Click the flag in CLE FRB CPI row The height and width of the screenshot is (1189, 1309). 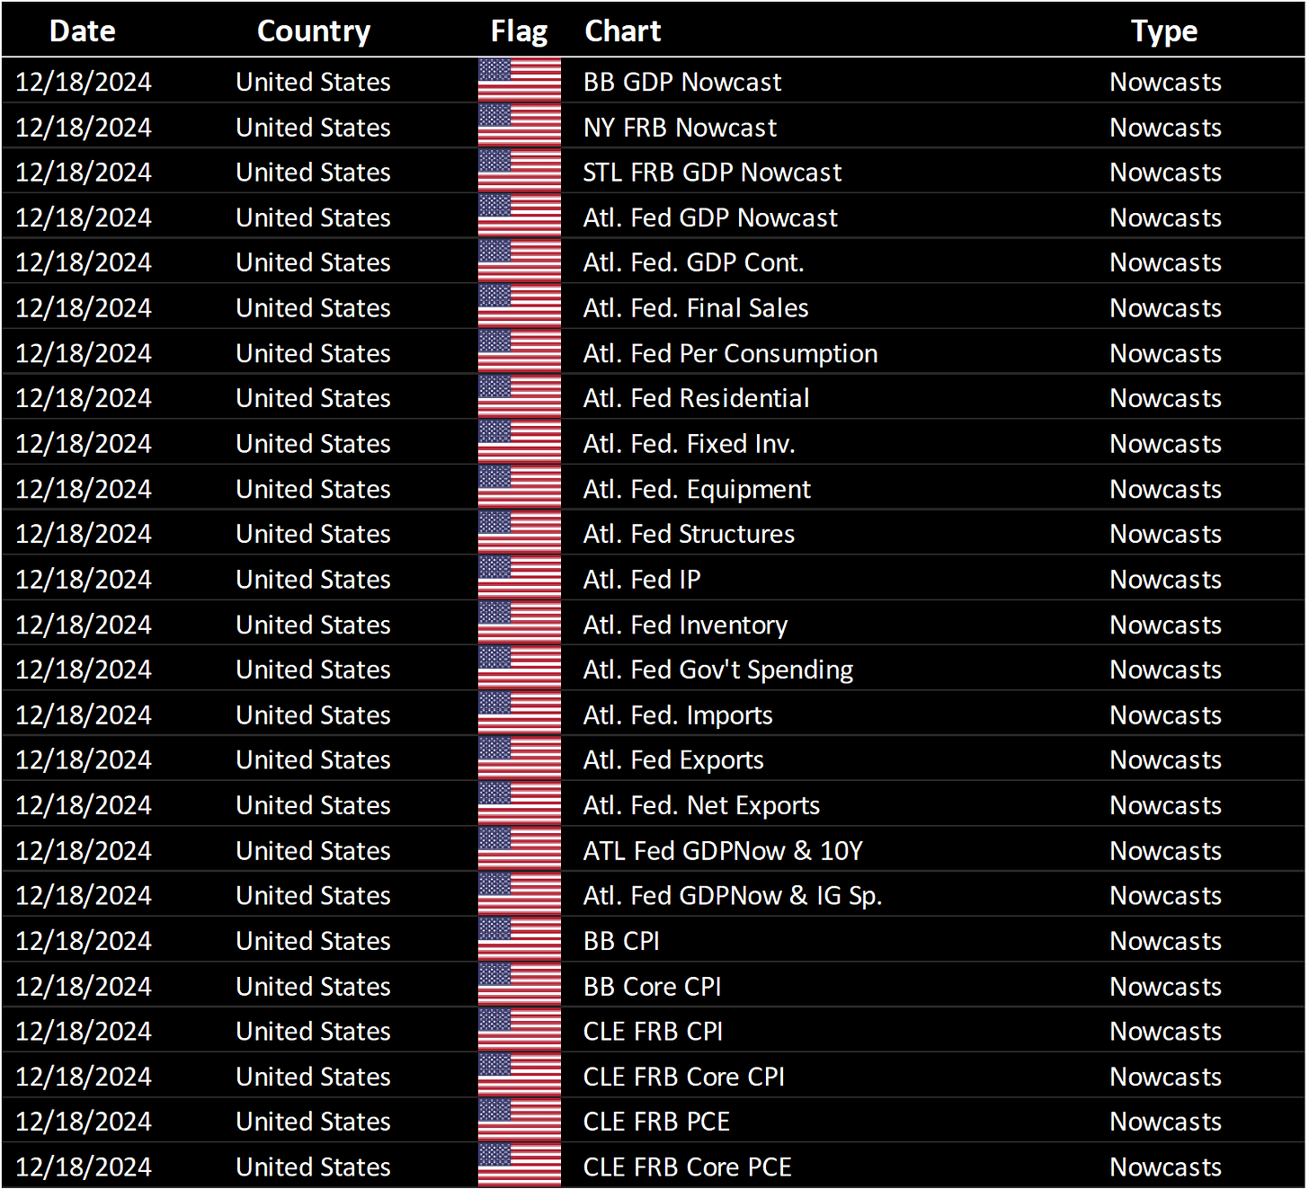(520, 1031)
